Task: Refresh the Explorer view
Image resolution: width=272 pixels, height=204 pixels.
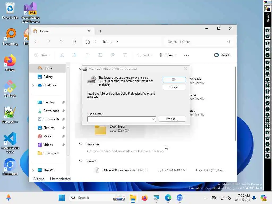Action: coord(74,41)
